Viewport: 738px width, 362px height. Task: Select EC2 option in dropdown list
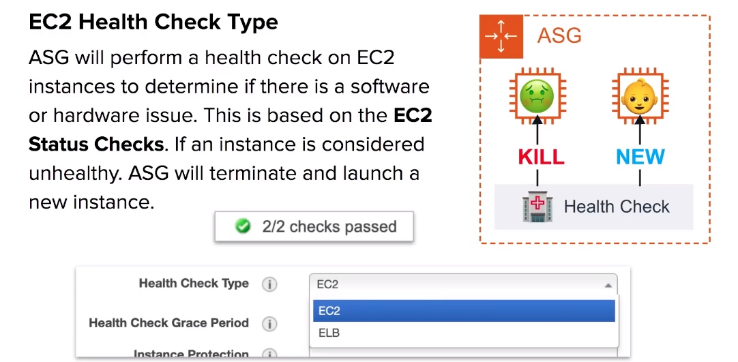tap(464, 311)
